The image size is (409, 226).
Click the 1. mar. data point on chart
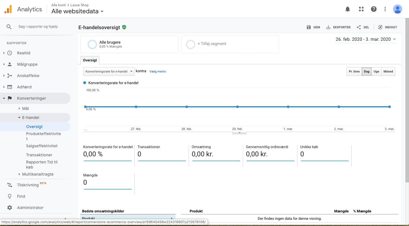288,107
